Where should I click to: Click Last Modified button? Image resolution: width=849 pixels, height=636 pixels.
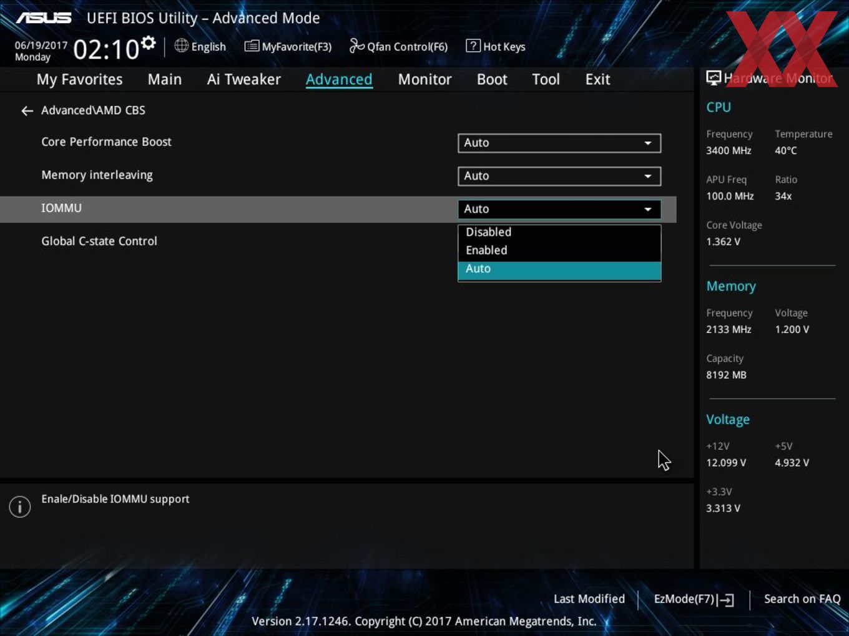(589, 599)
